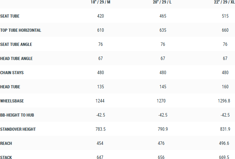Select the standover height value 783.5

coord(101,129)
